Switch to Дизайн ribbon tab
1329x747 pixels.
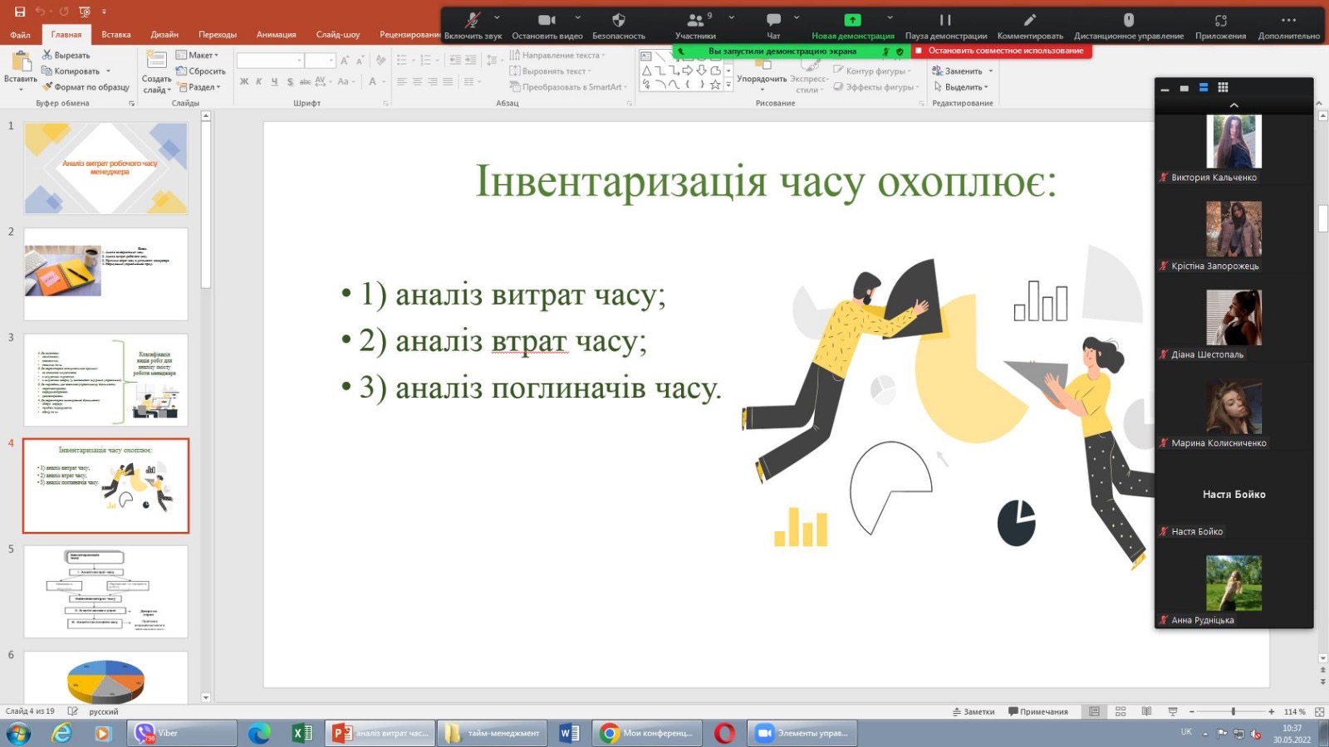coord(164,35)
